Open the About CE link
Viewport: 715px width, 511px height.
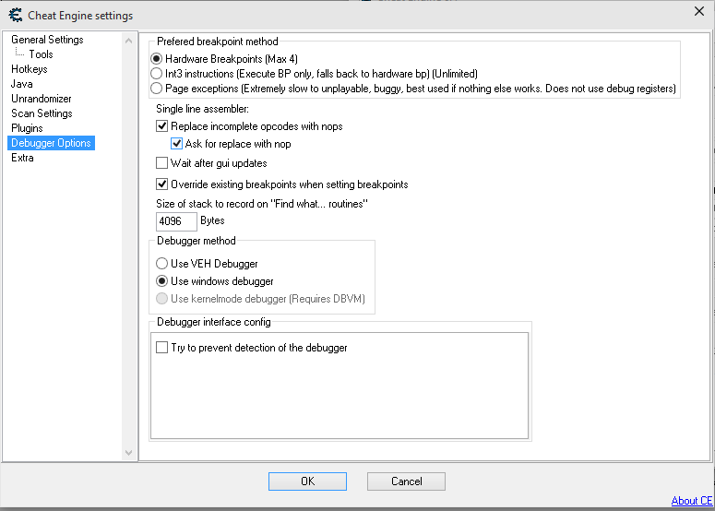(691, 501)
